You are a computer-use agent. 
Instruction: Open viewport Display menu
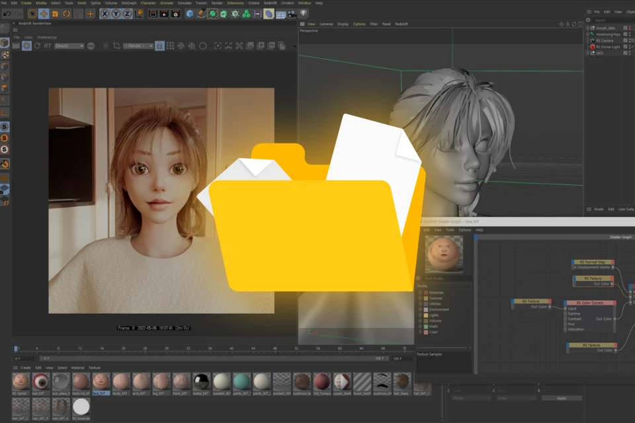point(343,24)
